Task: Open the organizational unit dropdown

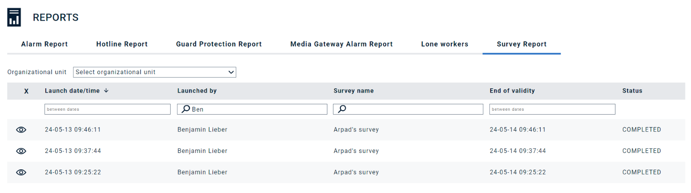Action: pyautogui.click(x=155, y=72)
